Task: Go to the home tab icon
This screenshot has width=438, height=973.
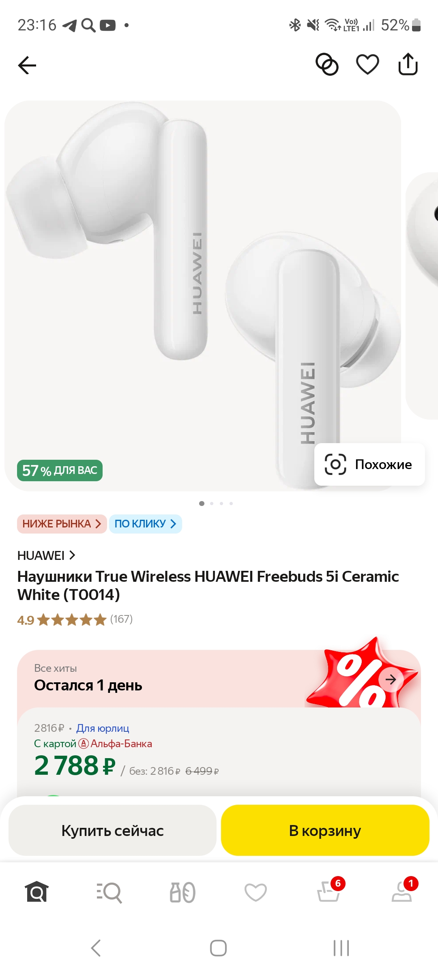Action: tap(36, 892)
